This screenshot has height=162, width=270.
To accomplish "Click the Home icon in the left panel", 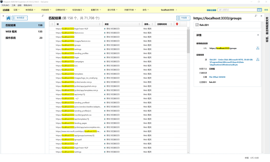I will coord(8,18).
